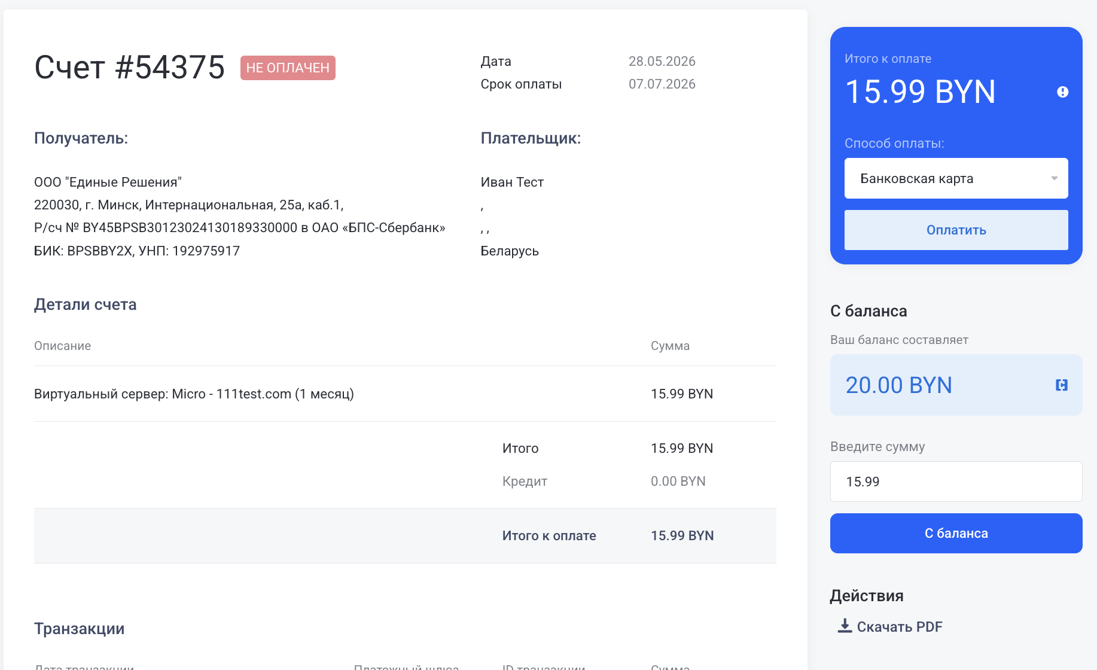This screenshot has height=670, width=1097.
Task: Click the Ваш баланс составляет label
Action: pos(899,340)
